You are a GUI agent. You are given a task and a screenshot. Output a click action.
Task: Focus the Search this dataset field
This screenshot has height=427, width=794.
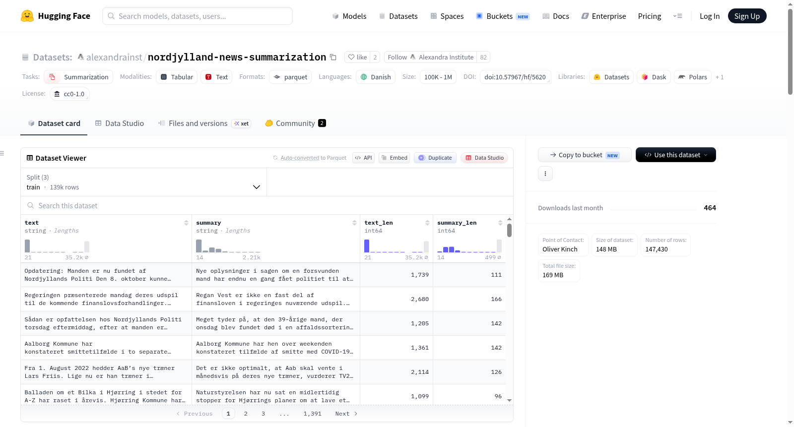point(267,205)
